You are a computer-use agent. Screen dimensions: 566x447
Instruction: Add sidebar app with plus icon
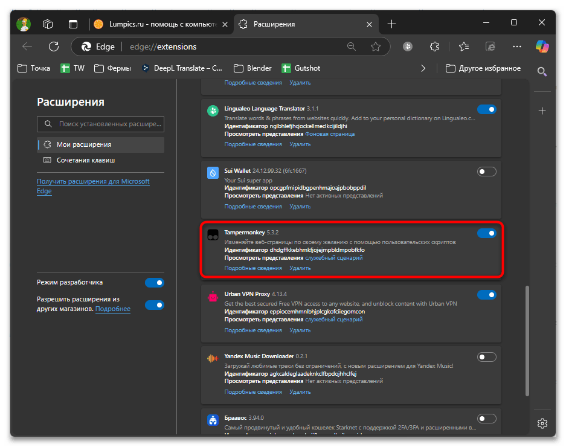tap(542, 111)
